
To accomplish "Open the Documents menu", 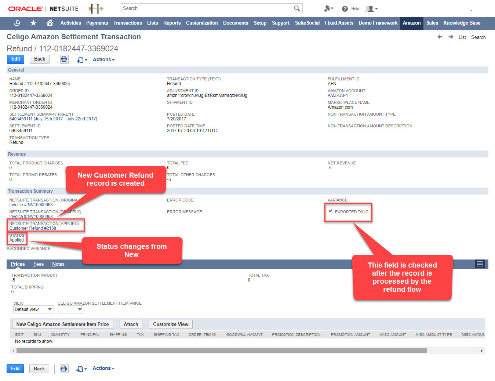I will (236, 23).
